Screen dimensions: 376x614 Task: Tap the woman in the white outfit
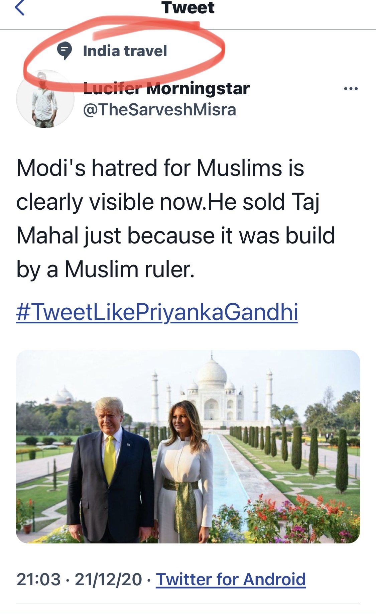(183, 472)
